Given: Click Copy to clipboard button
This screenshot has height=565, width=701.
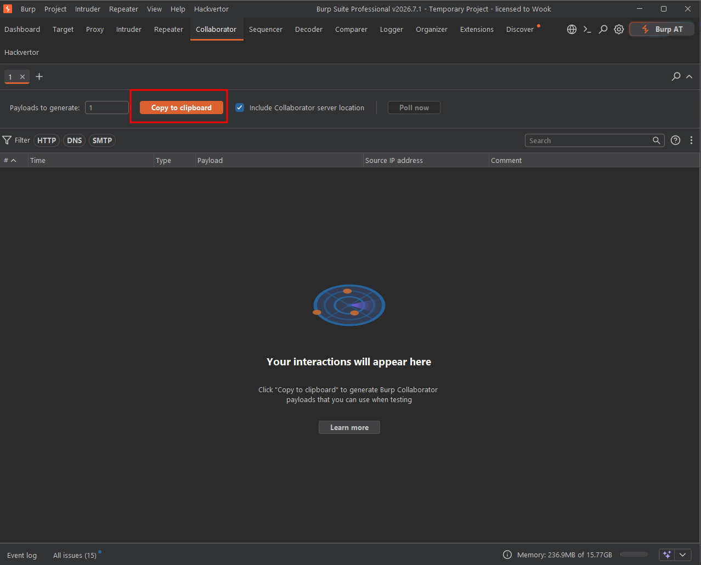Looking at the screenshot, I should [x=182, y=108].
